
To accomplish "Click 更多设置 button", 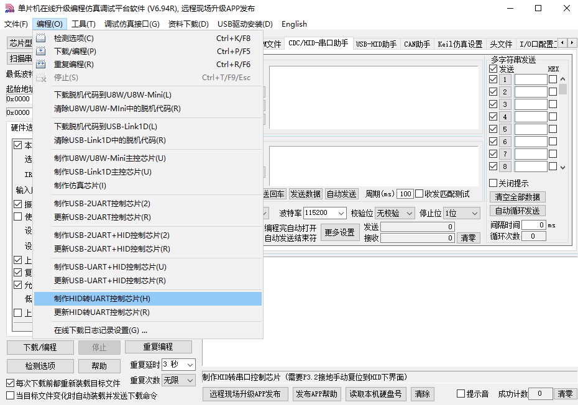I will (x=339, y=232).
